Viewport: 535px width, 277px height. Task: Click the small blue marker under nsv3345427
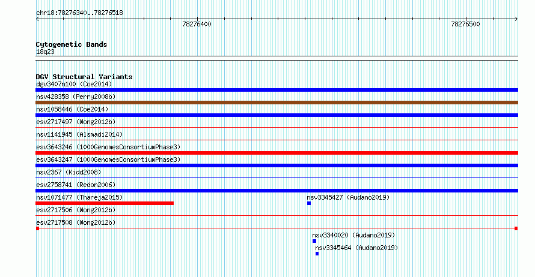tap(309, 203)
